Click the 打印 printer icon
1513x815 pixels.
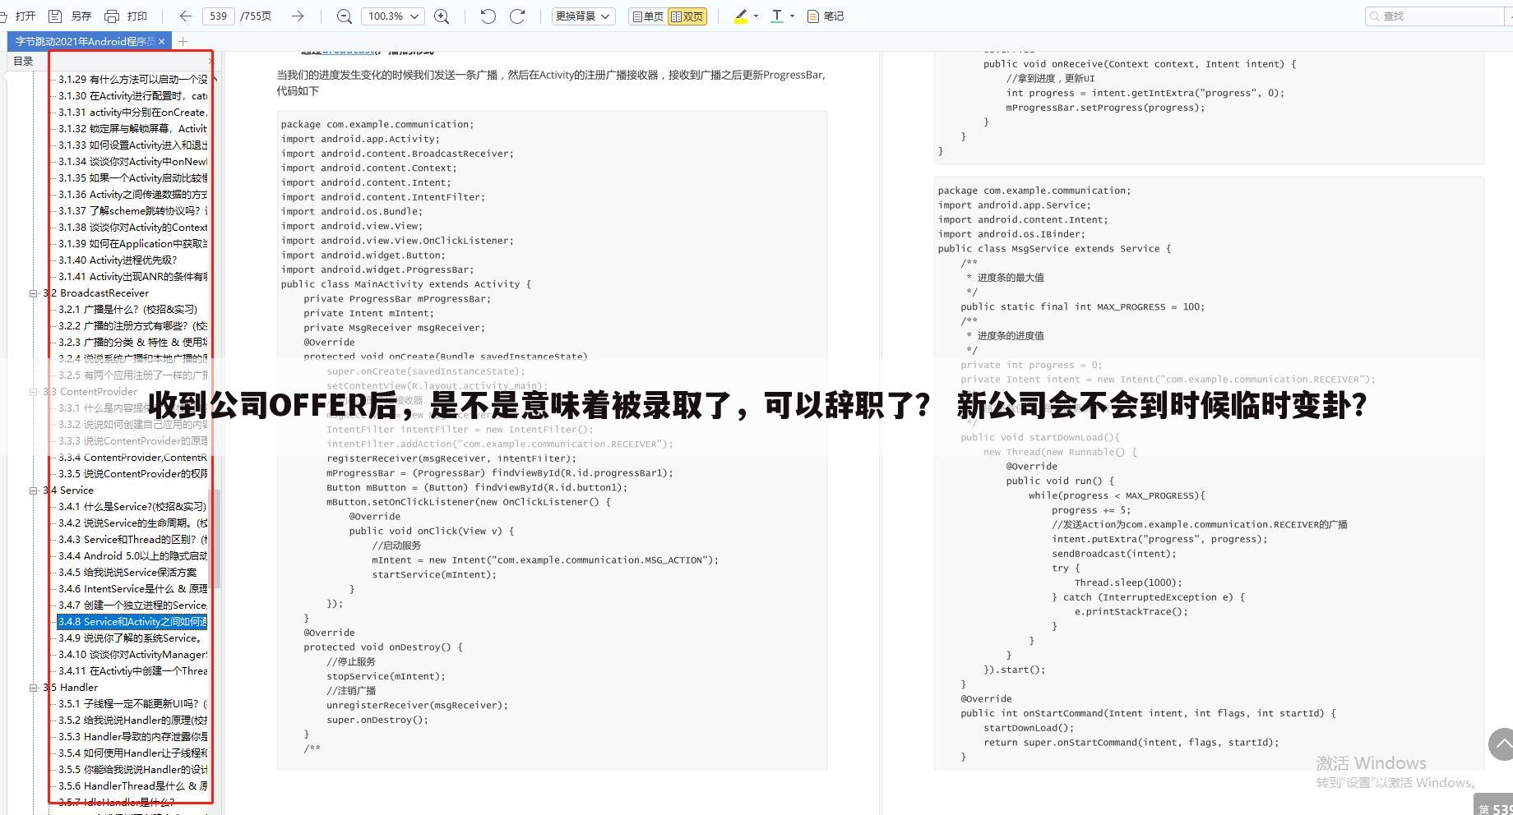(x=112, y=16)
